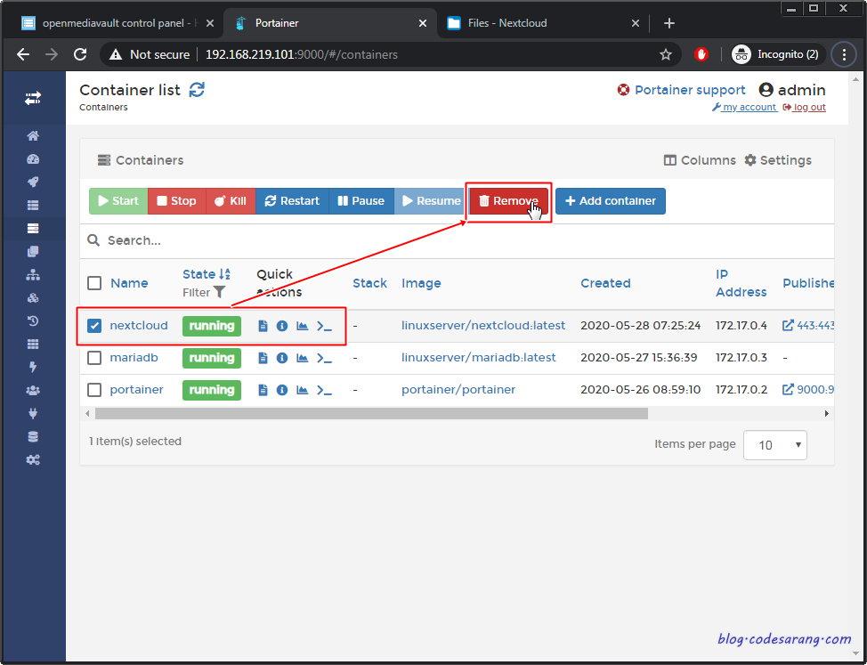
Task: Open Images clone icon in sidebar
Action: [33, 252]
